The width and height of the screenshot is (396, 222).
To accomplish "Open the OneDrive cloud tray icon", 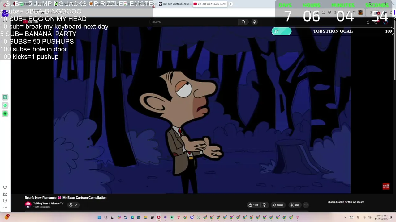I will (x=351, y=217).
